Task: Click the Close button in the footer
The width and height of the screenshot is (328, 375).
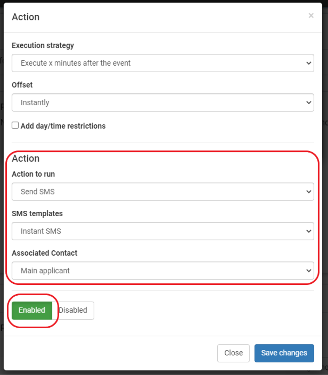Action: (233, 353)
